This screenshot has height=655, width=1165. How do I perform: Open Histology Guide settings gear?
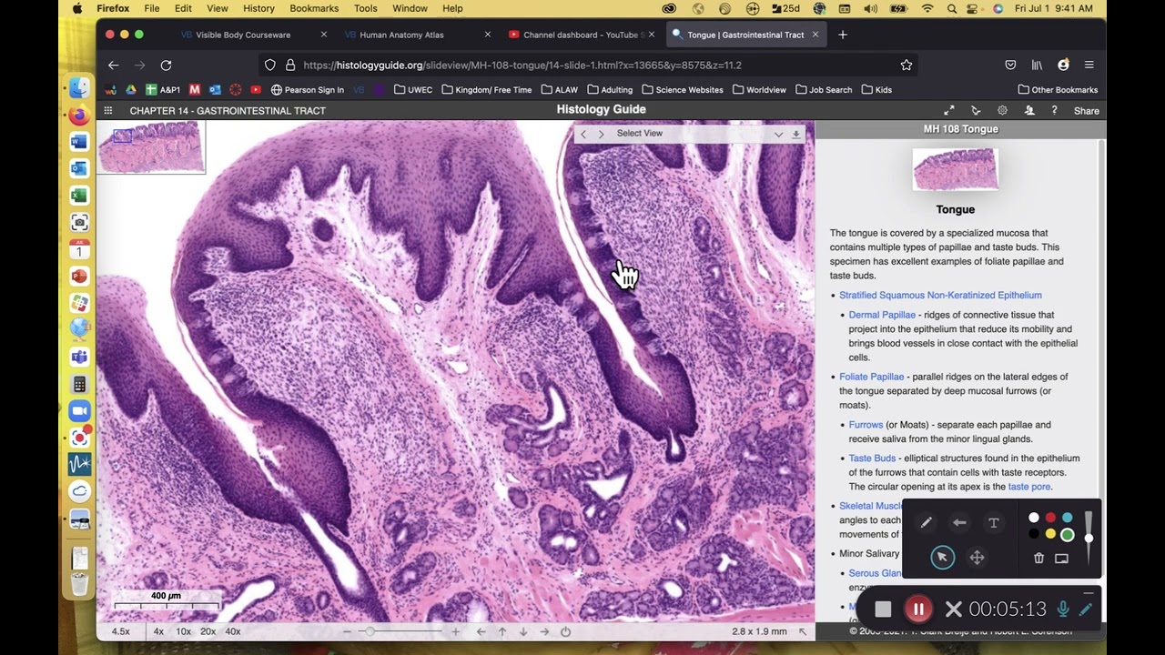[1002, 110]
